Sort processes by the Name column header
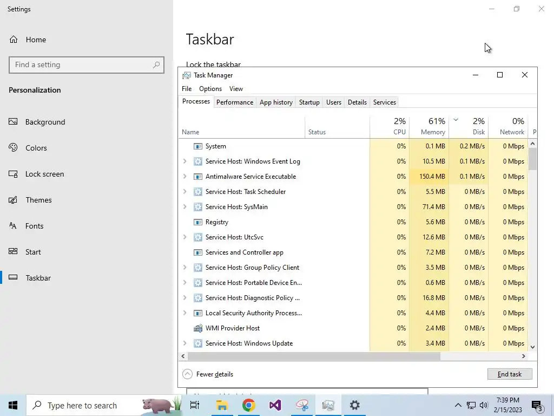Viewport: 554px width, 416px height. pyautogui.click(x=242, y=127)
